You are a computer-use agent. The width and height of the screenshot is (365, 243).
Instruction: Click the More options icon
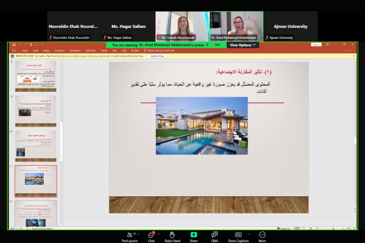click(262, 234)
